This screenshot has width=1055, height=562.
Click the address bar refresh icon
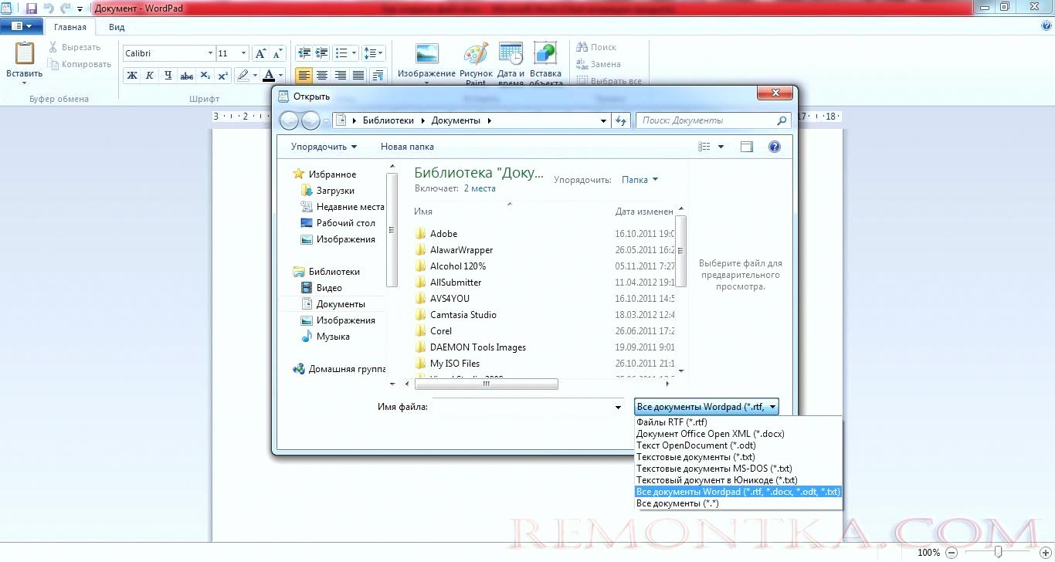coord(621,120)
